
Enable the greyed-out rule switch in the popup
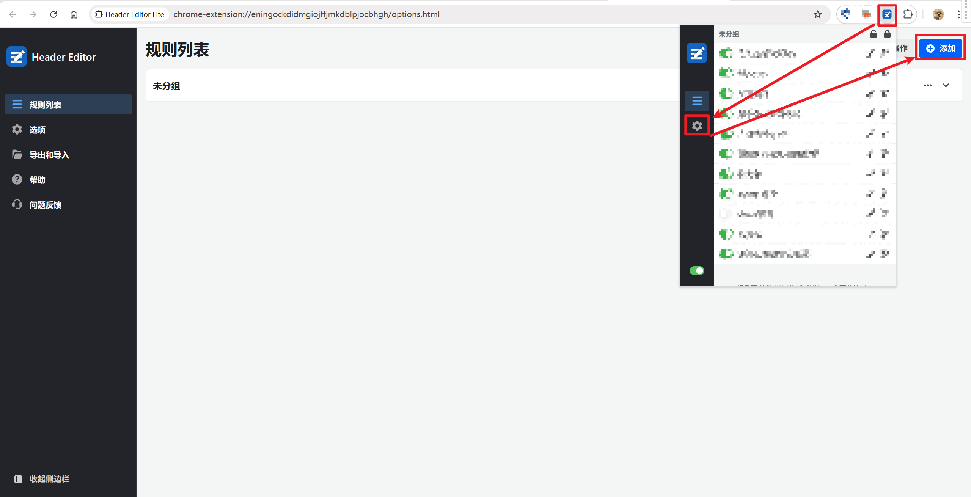click(x=726, y=214)
